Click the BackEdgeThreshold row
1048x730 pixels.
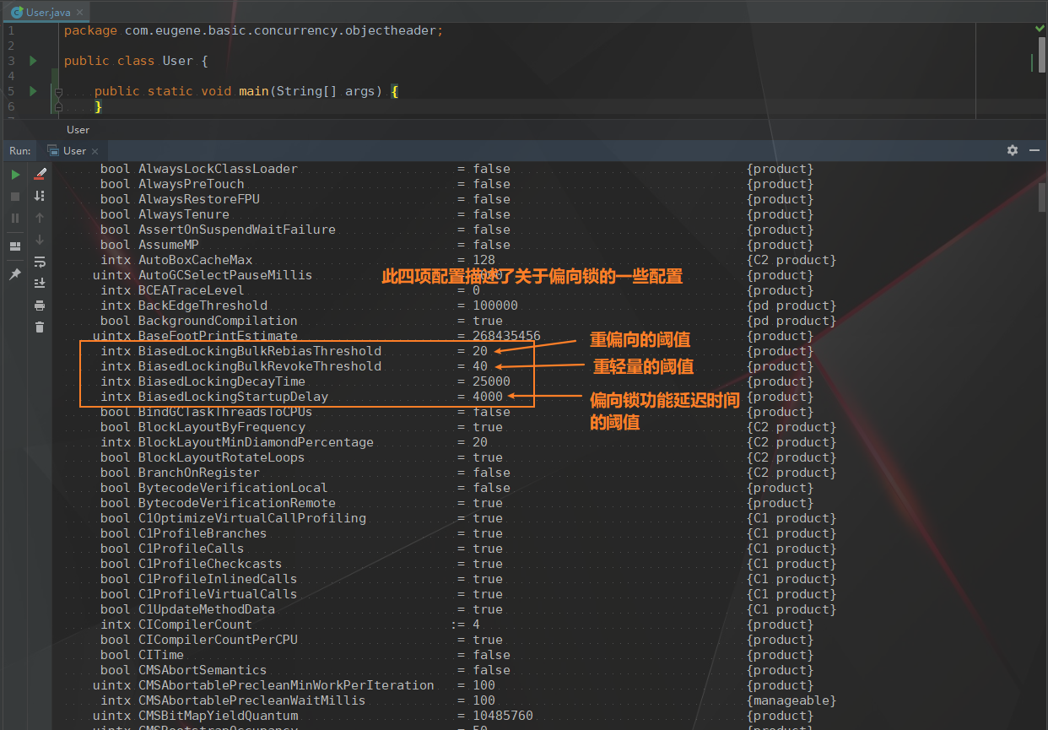pos(468,306)
